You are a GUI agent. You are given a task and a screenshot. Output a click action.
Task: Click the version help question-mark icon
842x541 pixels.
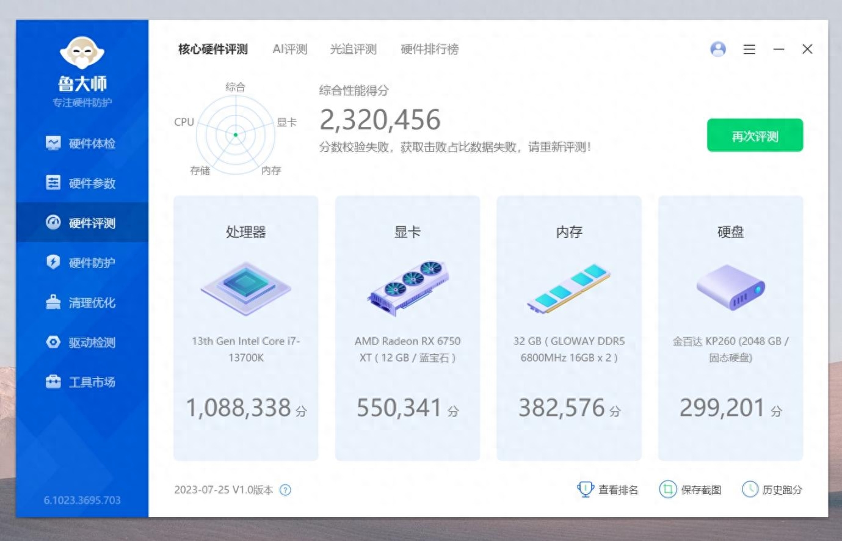(x=285, y=490)
